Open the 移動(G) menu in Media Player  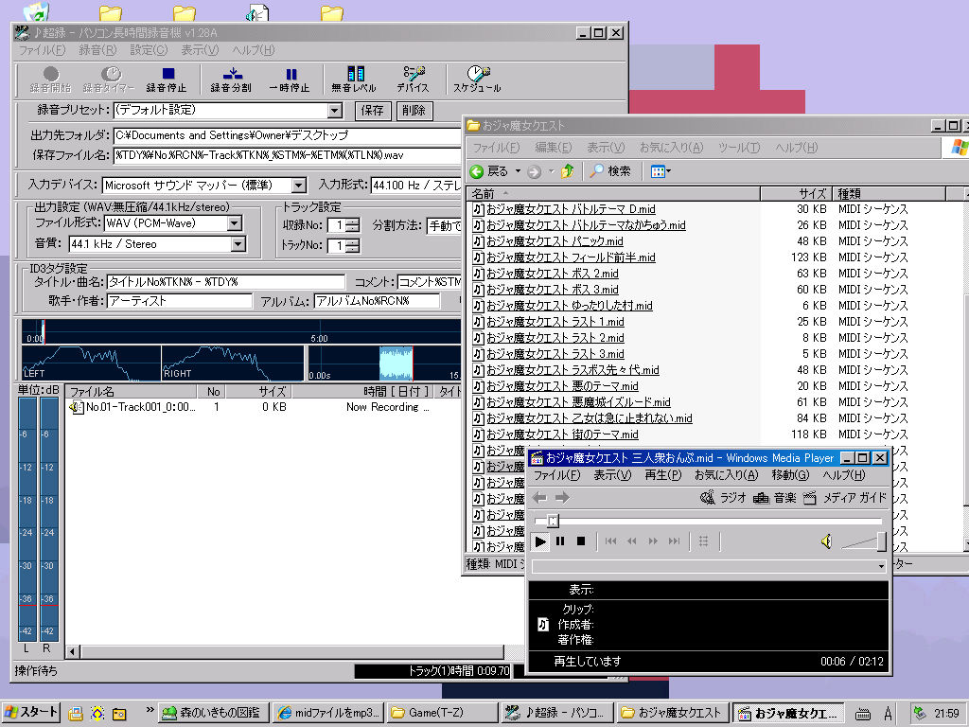pos(790,475)
